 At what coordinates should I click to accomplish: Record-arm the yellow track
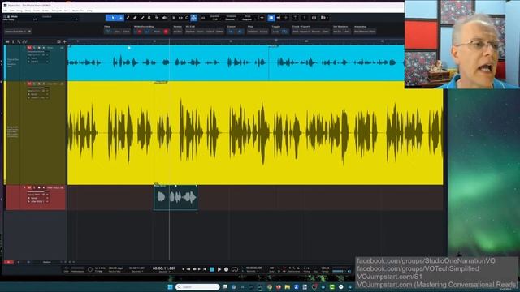click(39, 84)
